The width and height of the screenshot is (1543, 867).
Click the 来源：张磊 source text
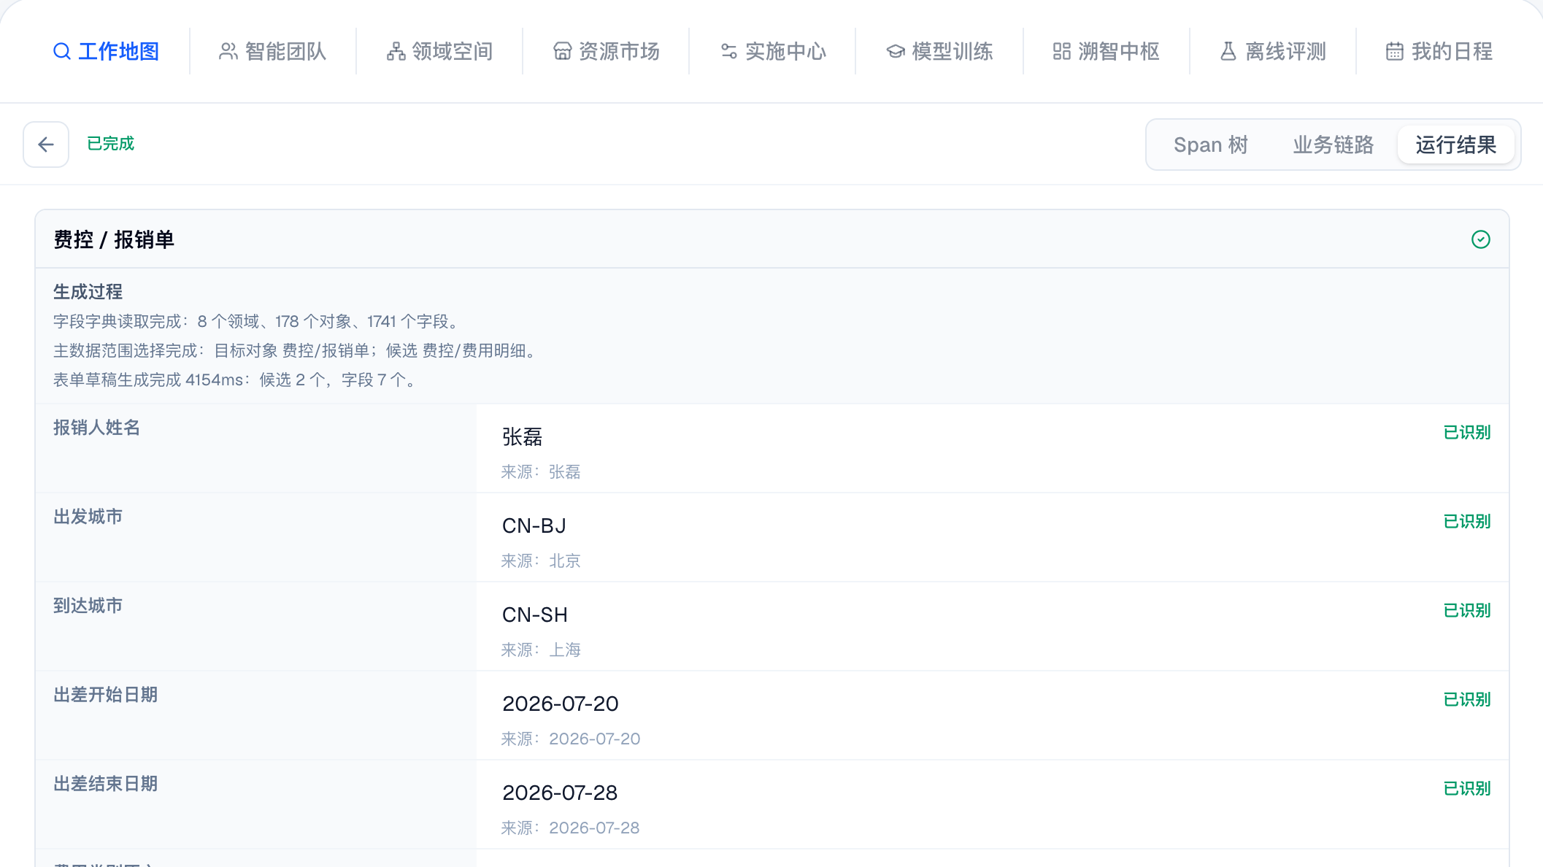coord(541,472)
